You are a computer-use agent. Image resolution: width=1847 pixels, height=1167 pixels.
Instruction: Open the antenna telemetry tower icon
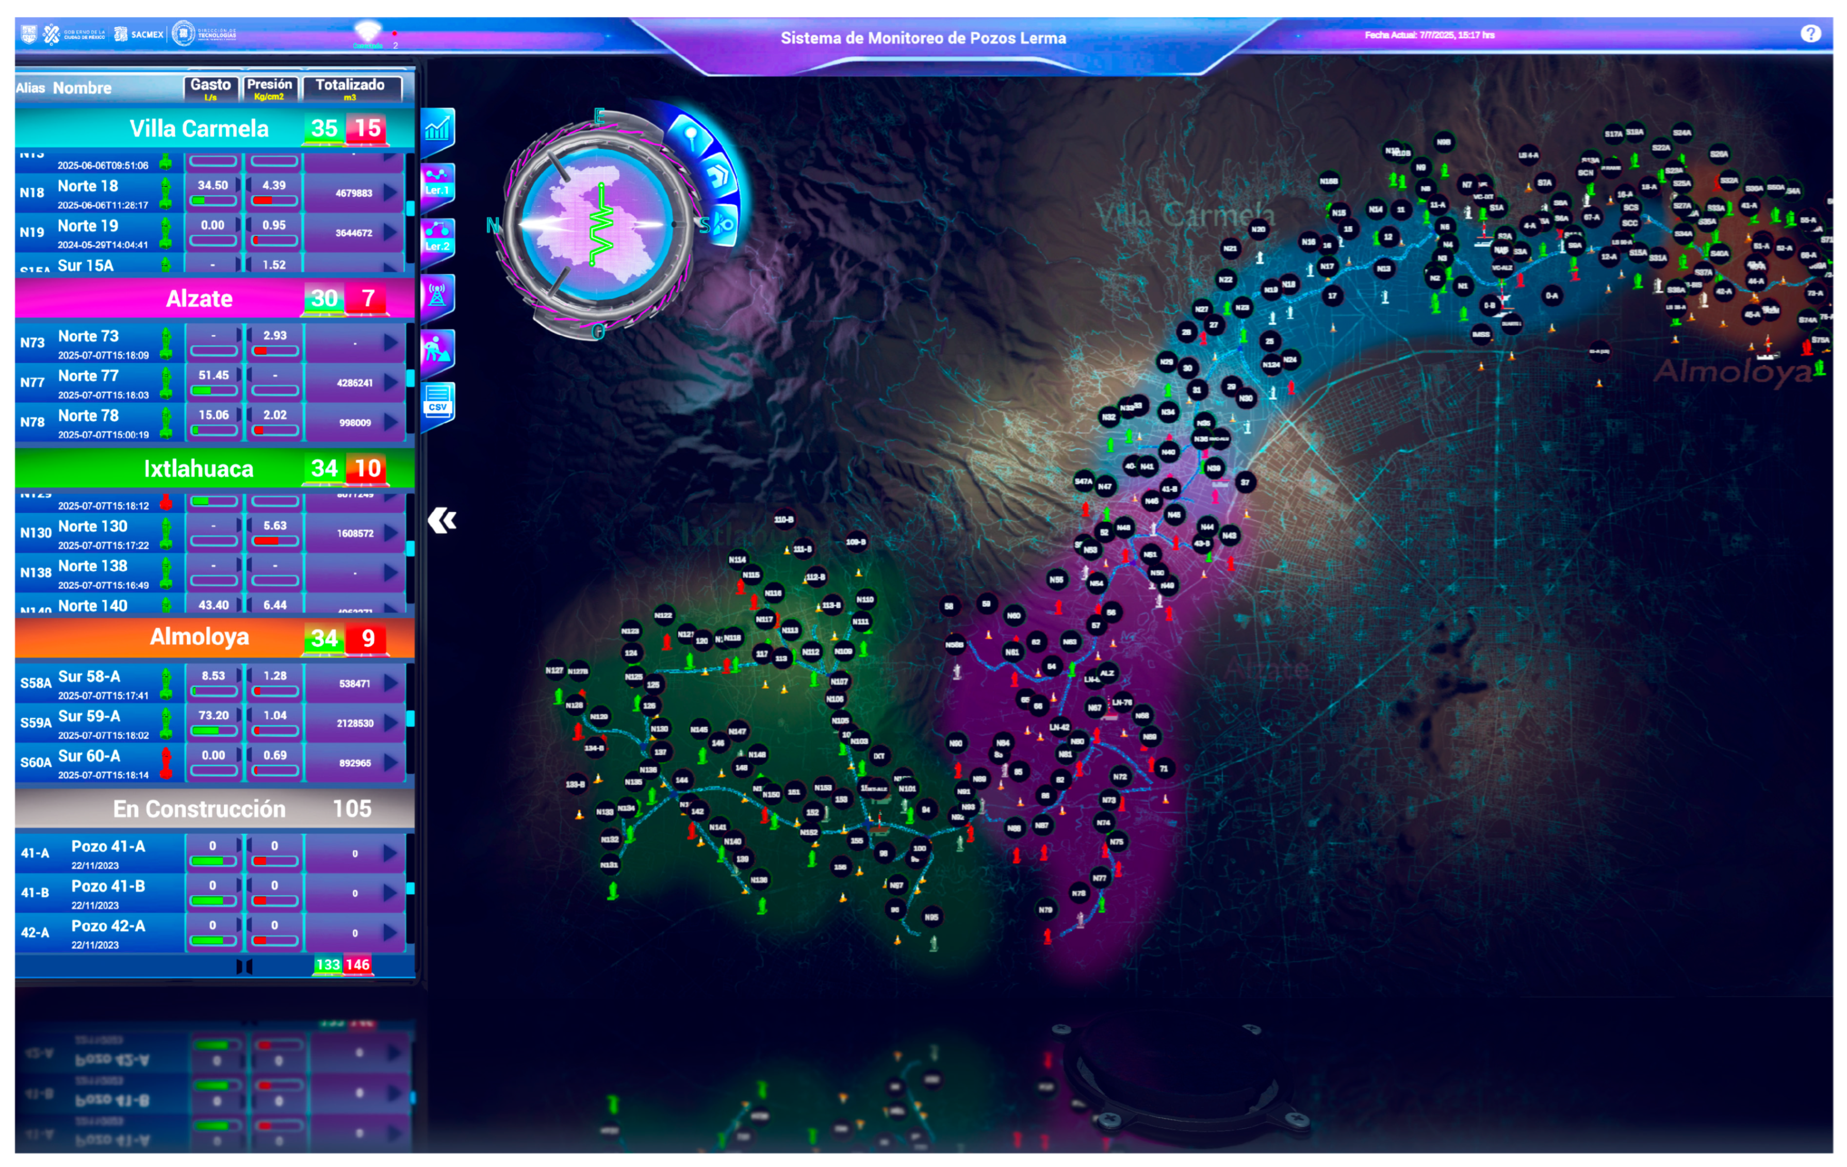click(437, 294)
